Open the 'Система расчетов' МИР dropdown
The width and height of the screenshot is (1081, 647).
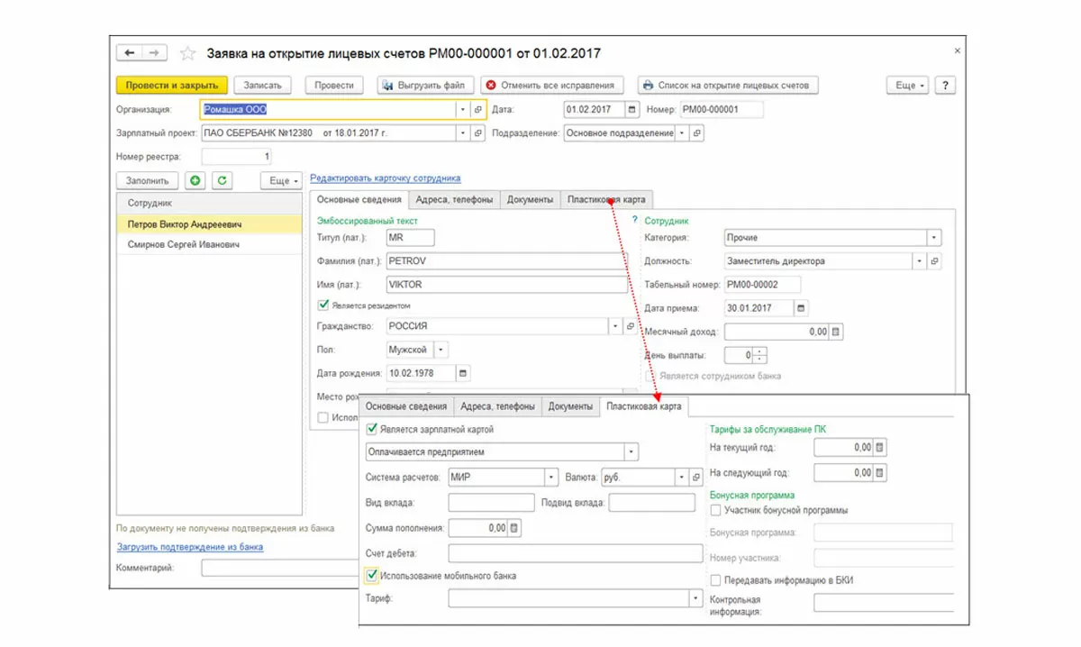tap(550, 477)
